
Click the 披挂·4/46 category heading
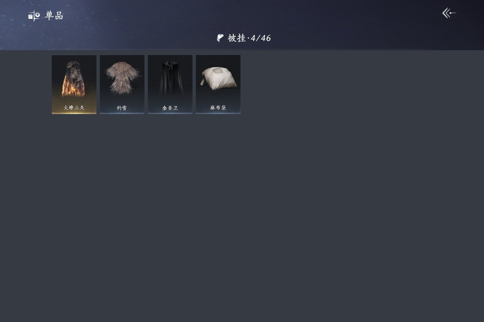coord(244,38)
